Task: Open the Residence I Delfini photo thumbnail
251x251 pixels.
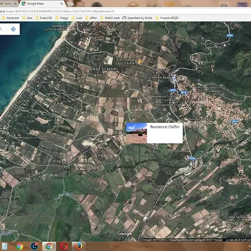Action: pyautogui.click(x=136, y=133)
